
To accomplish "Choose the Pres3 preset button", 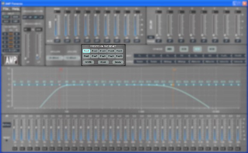I will pyautogui.click(x=103, y=51).
